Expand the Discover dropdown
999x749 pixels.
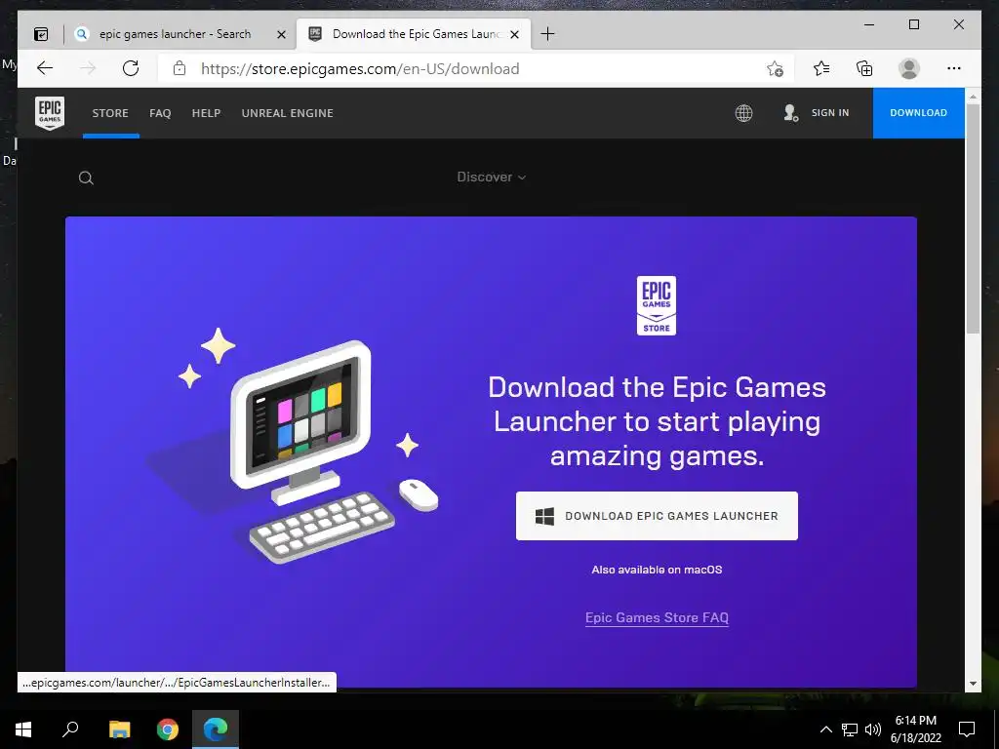492,177
